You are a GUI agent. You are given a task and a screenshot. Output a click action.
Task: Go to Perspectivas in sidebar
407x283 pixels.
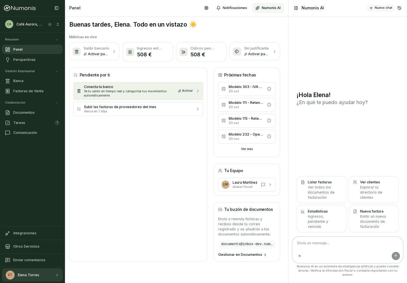click(x=32, y=60)
